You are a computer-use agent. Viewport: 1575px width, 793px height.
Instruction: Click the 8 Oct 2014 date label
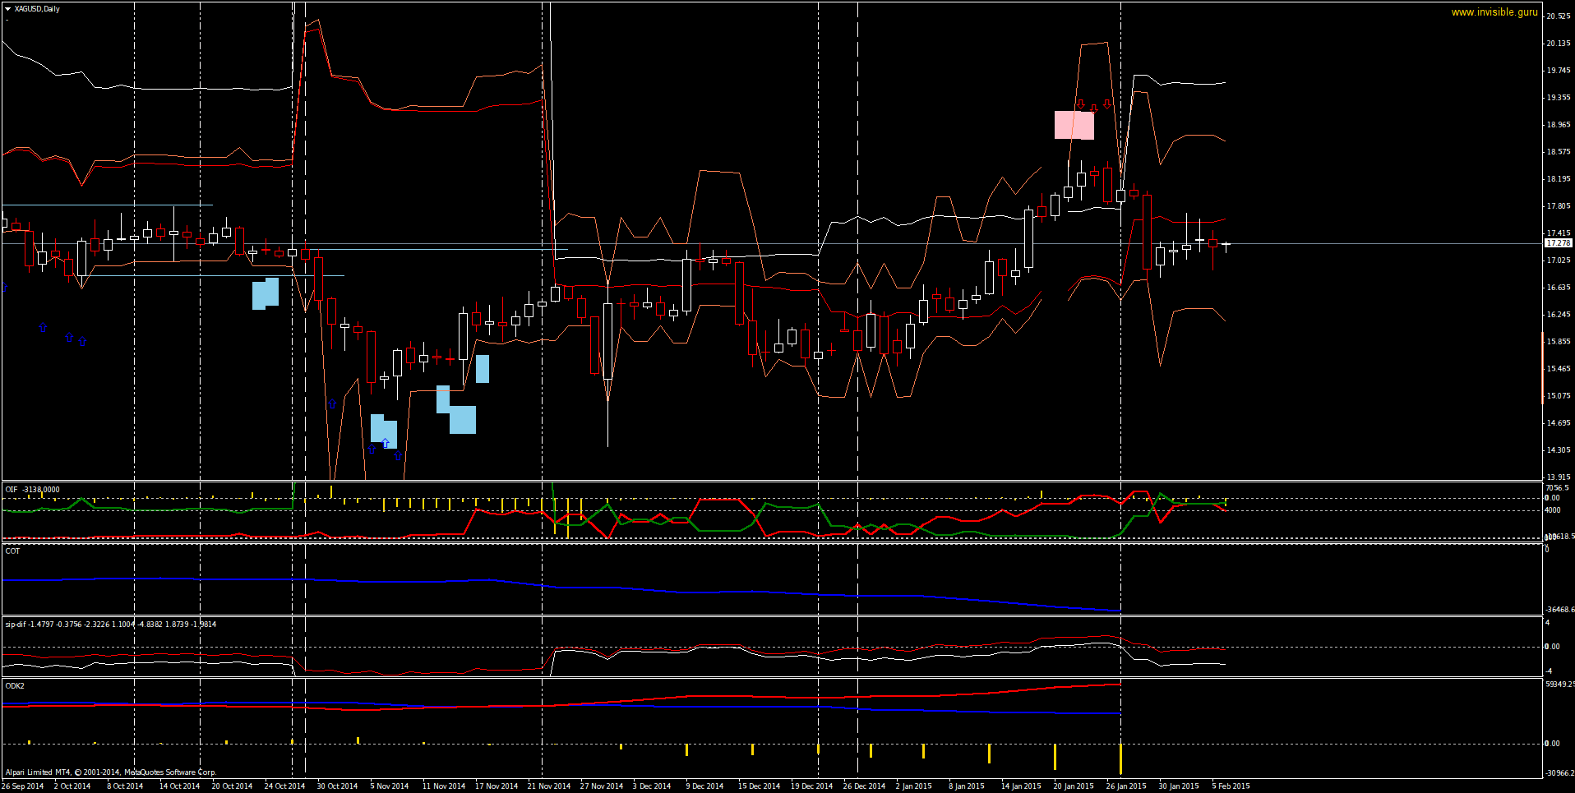(125, 786)
